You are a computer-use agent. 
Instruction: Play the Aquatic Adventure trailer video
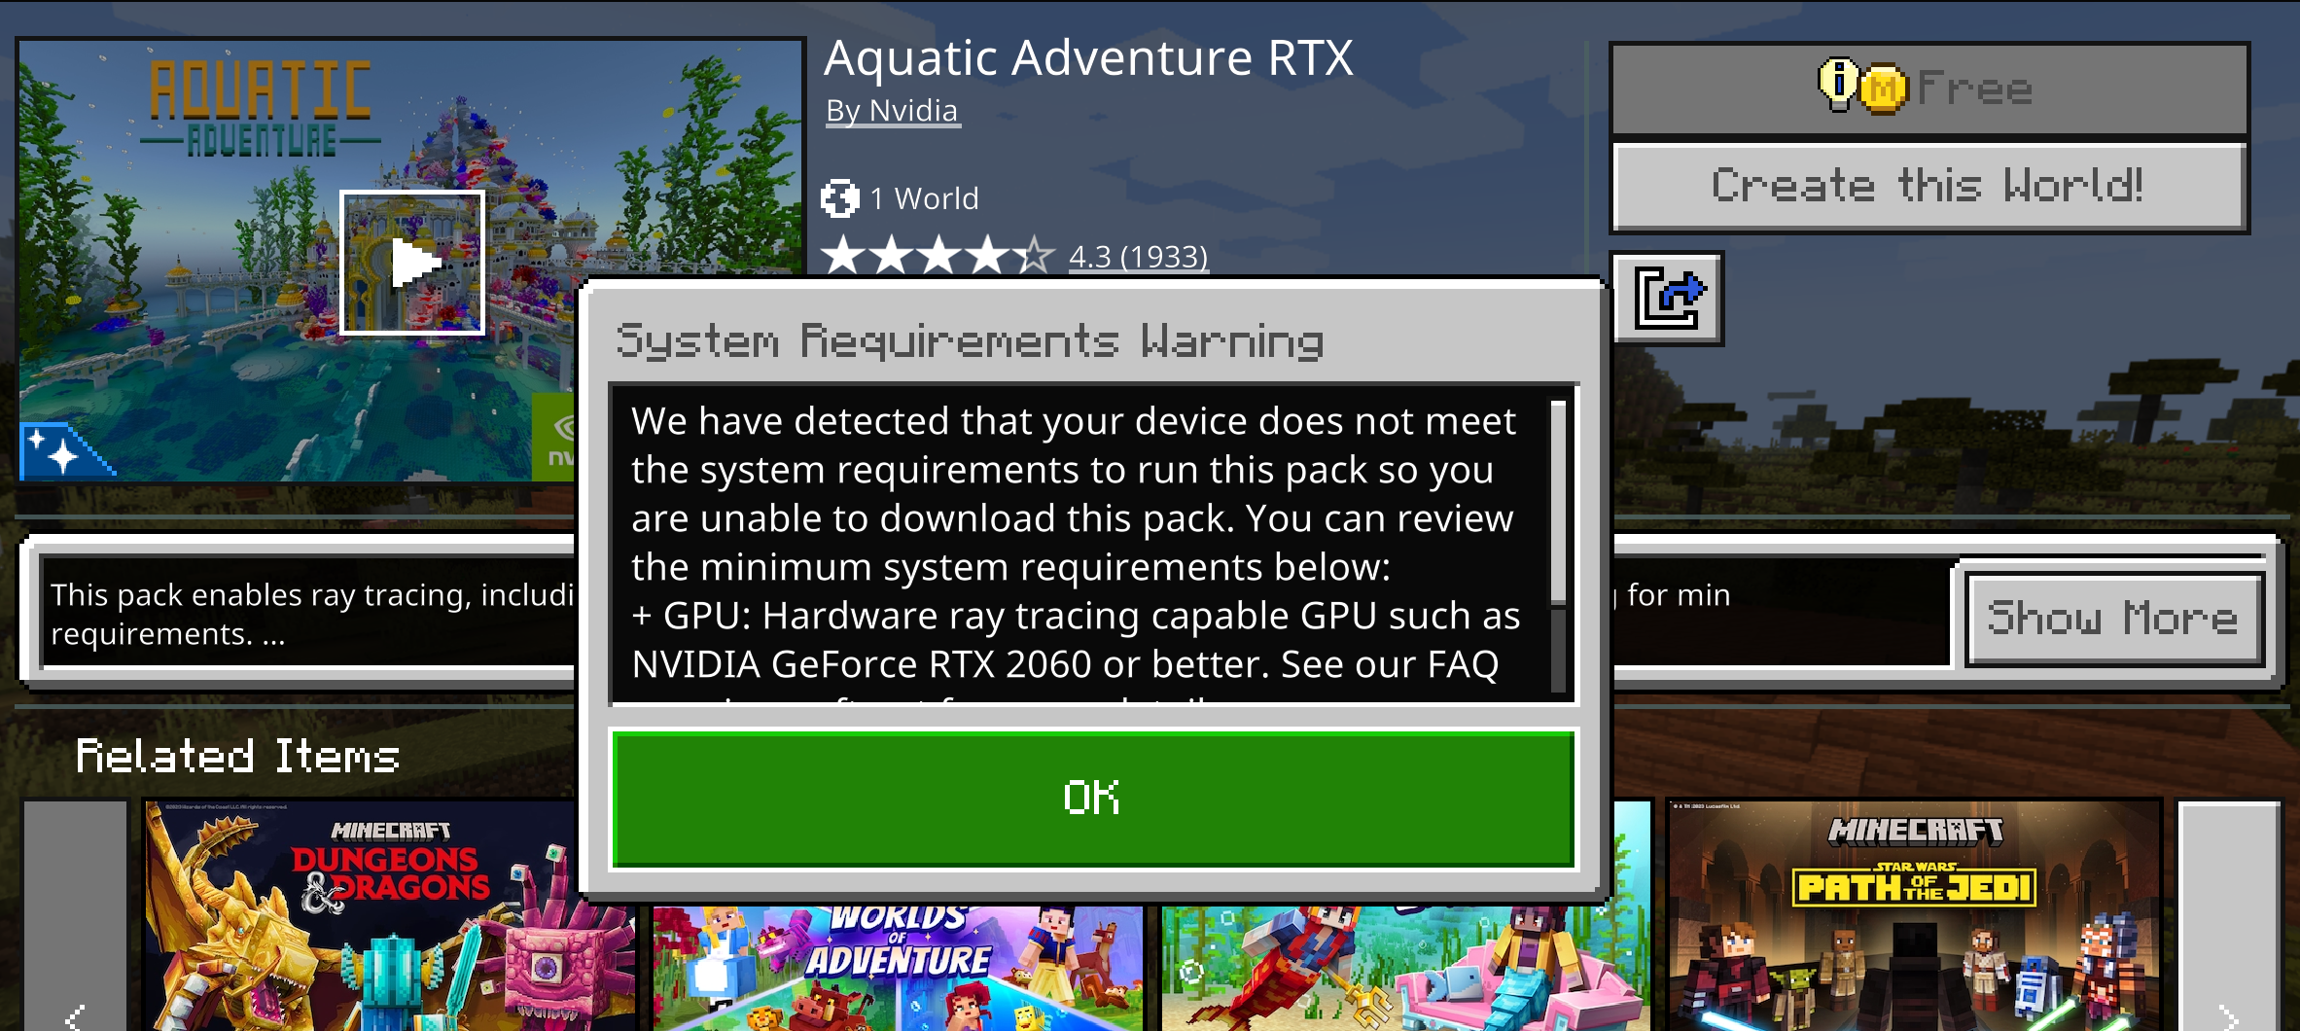[x=411, y=263]
